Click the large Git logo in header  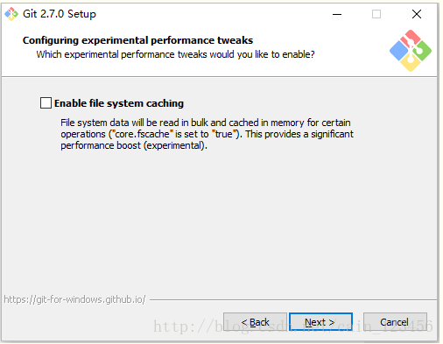(411, 51)
